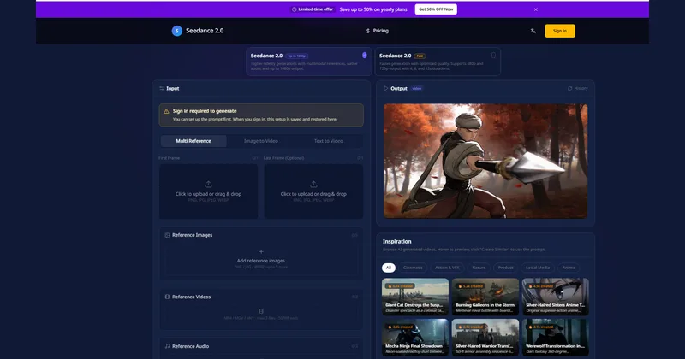Switch to the Multi Reference tab
The height and width of the screenshot is (359, 685).
[194, 141]
